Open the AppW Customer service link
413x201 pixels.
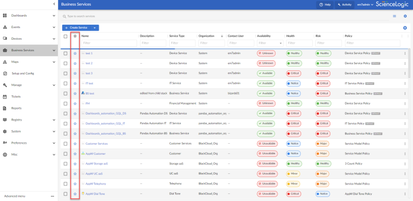pyautogui.click(x=95, y=153)
